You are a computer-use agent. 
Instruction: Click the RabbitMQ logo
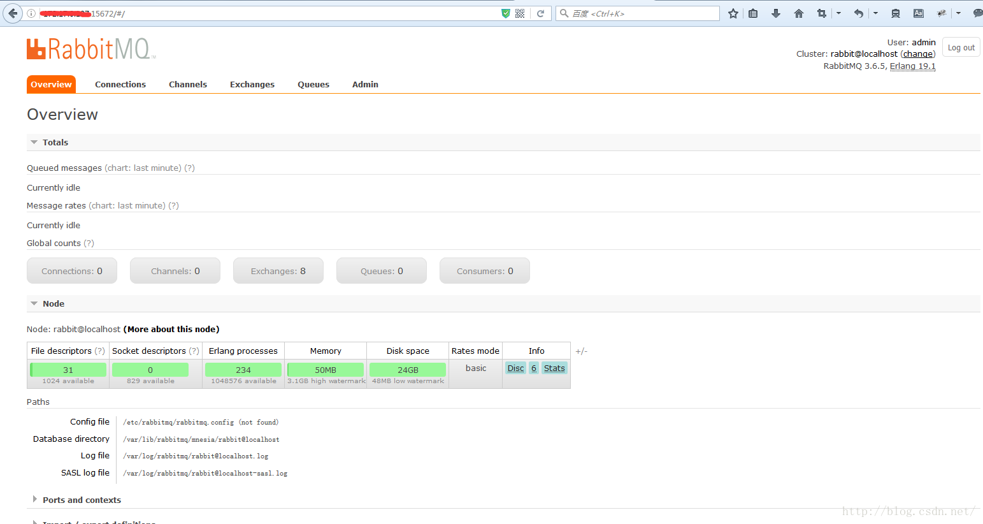(x=90, y=49)
